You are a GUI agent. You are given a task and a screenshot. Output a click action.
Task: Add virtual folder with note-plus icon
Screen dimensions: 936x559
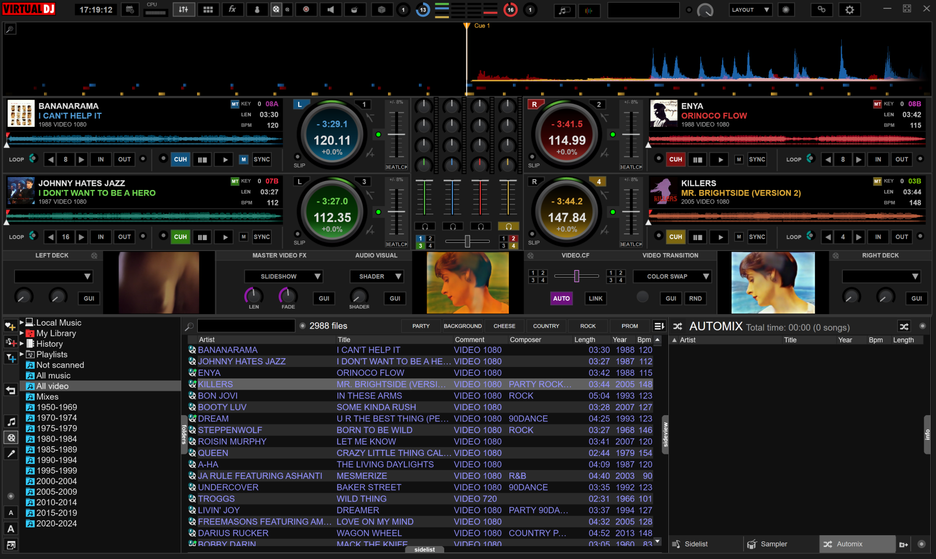11,342
